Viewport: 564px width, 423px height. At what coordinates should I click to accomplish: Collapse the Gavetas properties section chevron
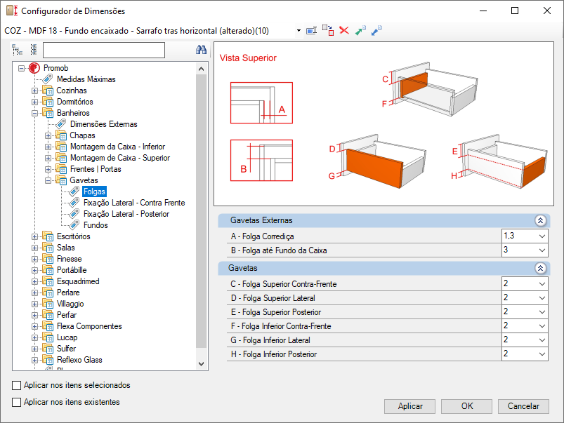[x=540, y=268]
